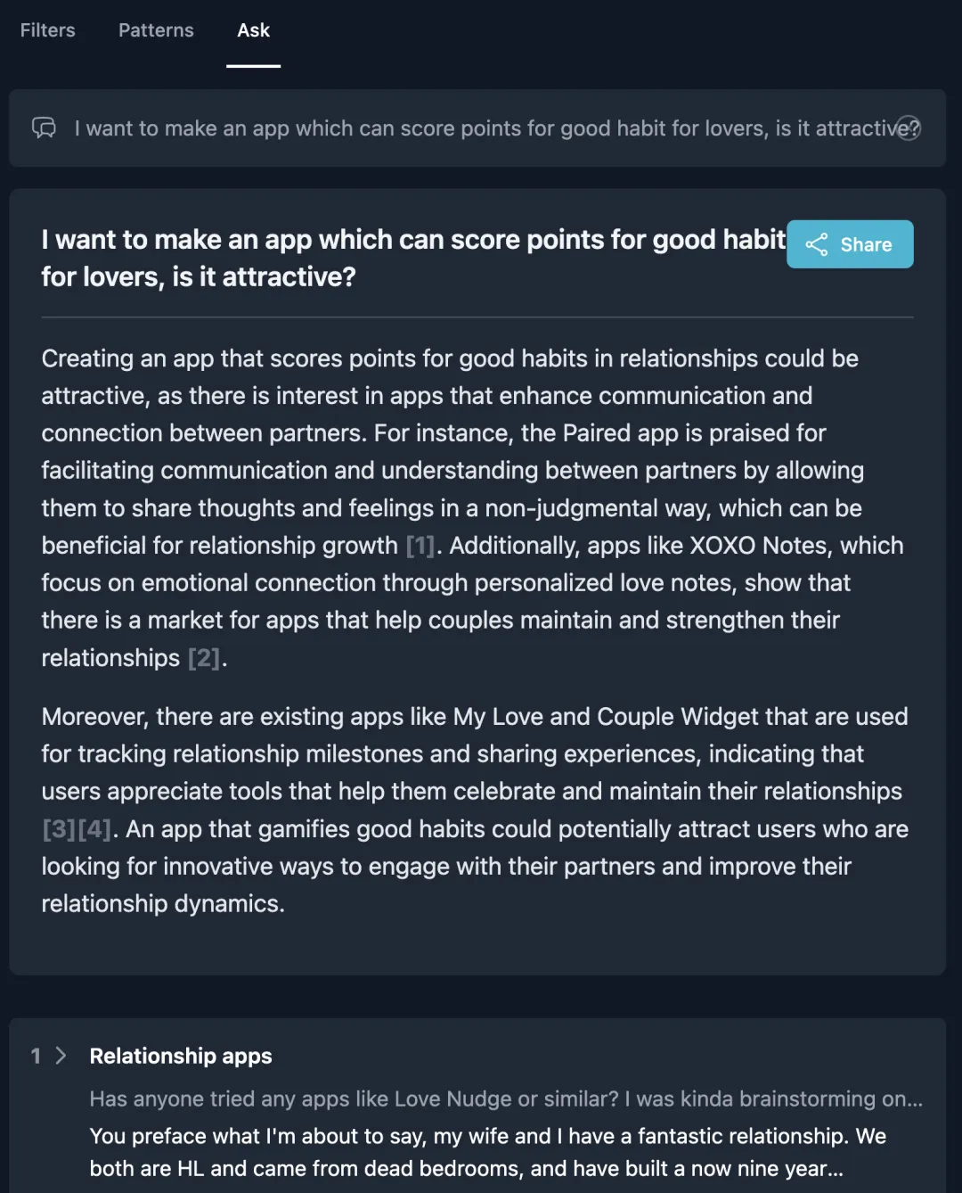Switch to the Patterns tab
Viewport: 962px width, 1193px height.
pos(156,30)
